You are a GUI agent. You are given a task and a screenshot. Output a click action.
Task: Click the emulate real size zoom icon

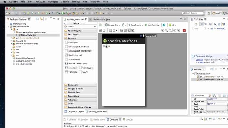(x=162, y=30)
